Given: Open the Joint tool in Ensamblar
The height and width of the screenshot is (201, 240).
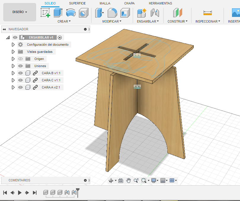Looking at the screenshot, I should pyautogui.click(x=154, y=13).
